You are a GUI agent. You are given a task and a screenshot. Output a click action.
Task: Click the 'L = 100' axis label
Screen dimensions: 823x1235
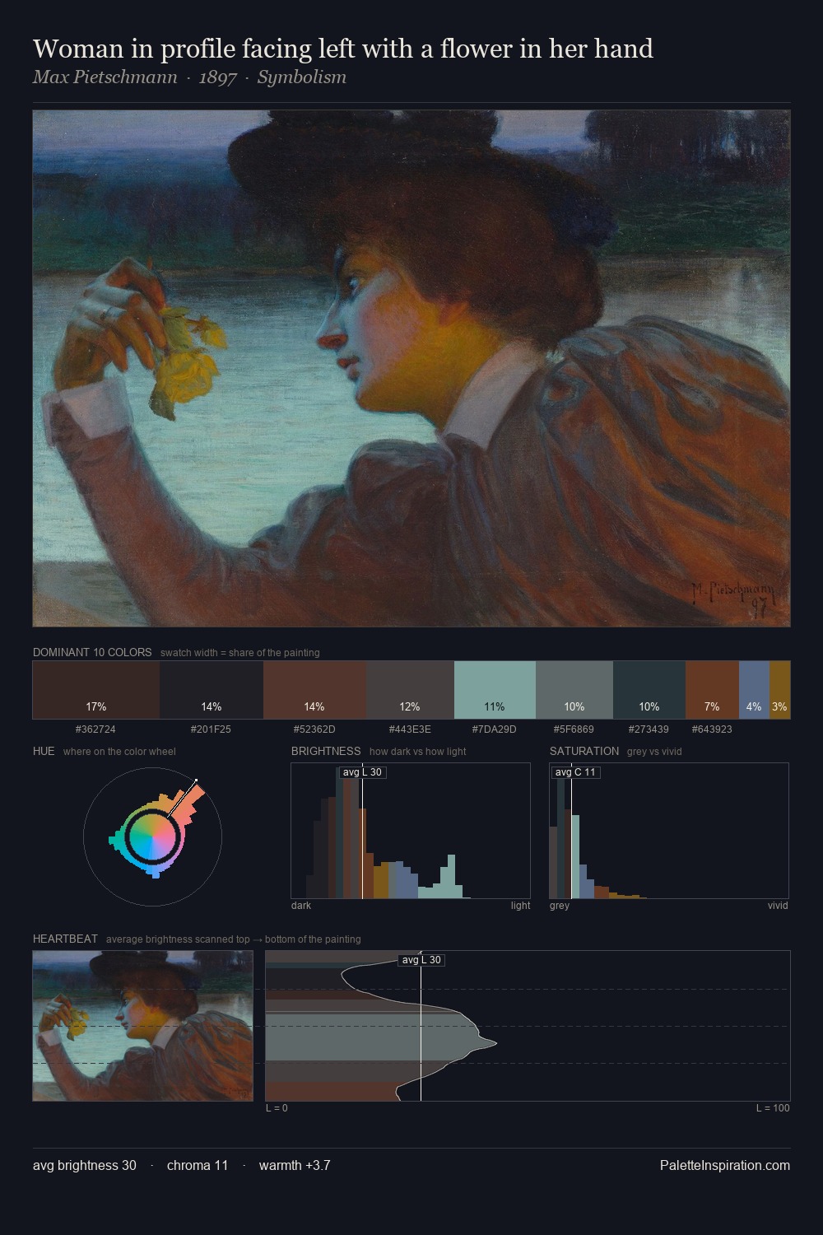(773, 1108)
